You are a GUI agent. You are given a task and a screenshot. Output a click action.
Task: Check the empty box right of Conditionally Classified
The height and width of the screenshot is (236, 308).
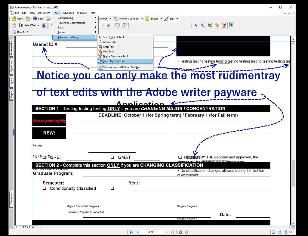[x=112, y=188]
